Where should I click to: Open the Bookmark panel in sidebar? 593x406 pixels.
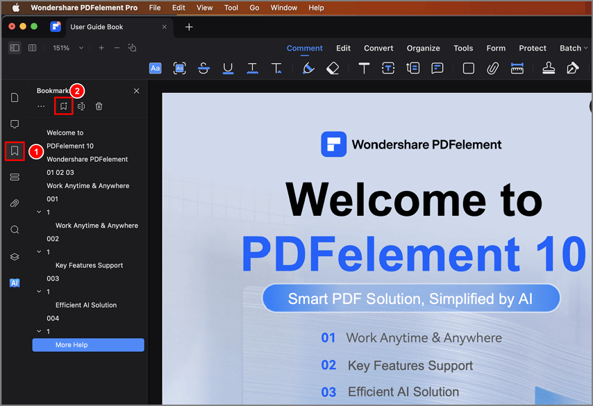15,151
